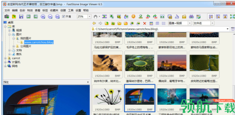
Task: Click the 1:1 actual size icon
Action: 57,16
